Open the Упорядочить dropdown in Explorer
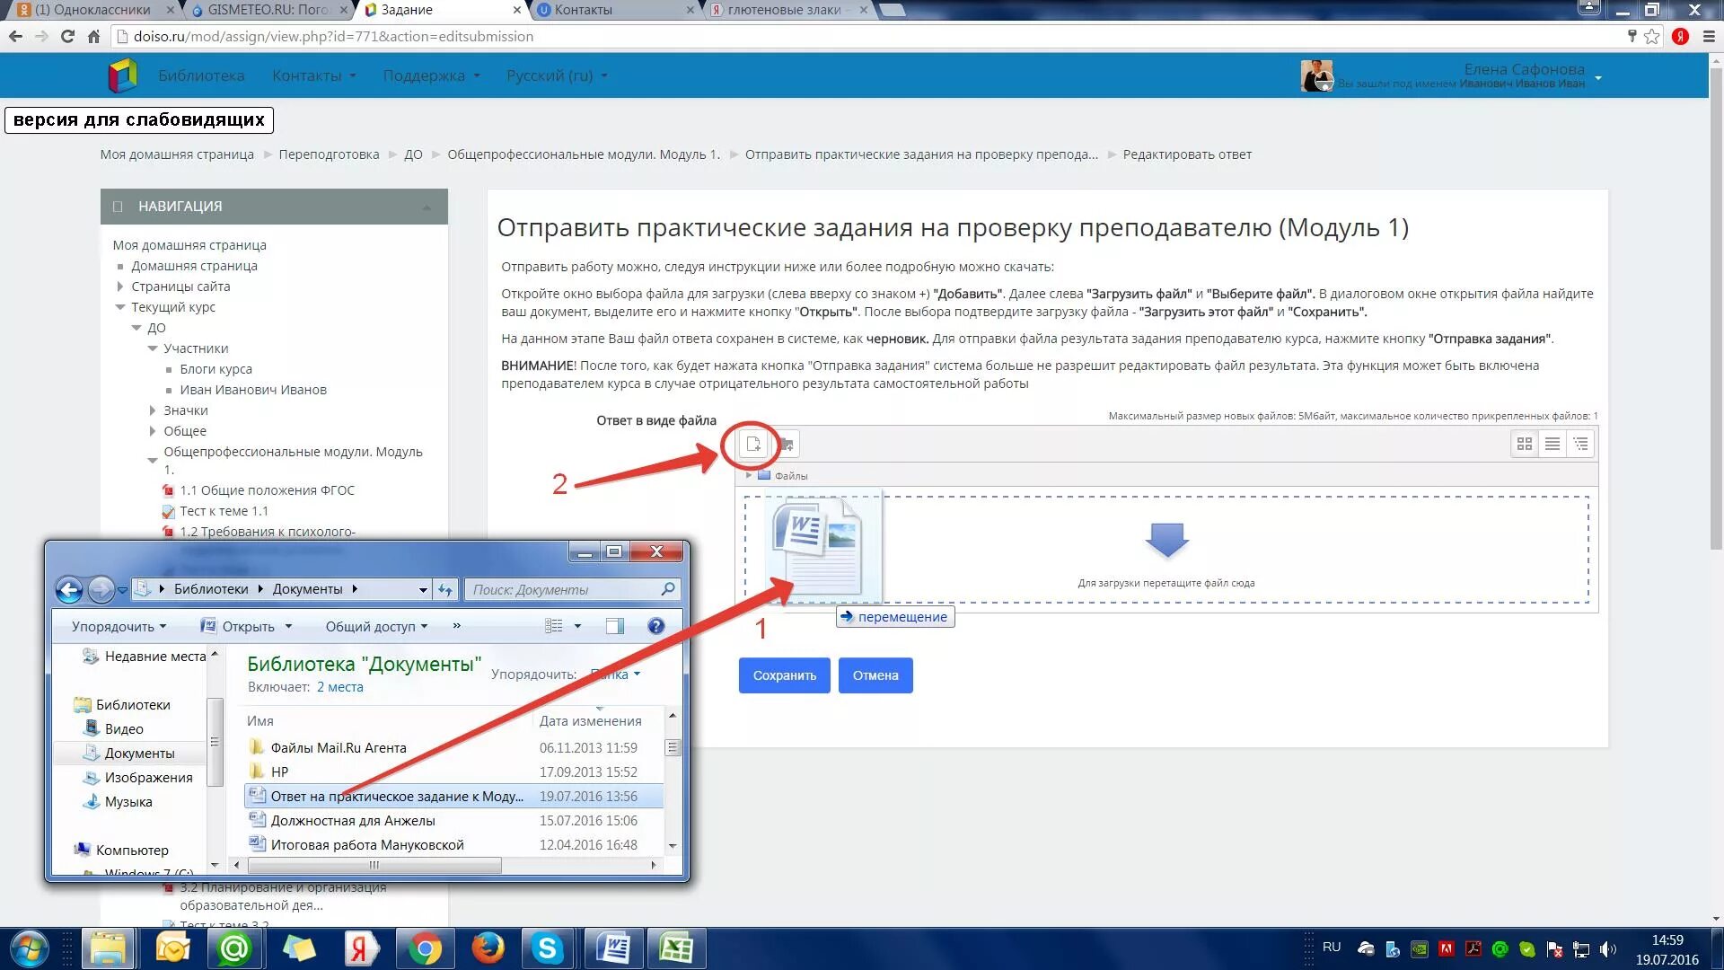 (x=119, y=626)
